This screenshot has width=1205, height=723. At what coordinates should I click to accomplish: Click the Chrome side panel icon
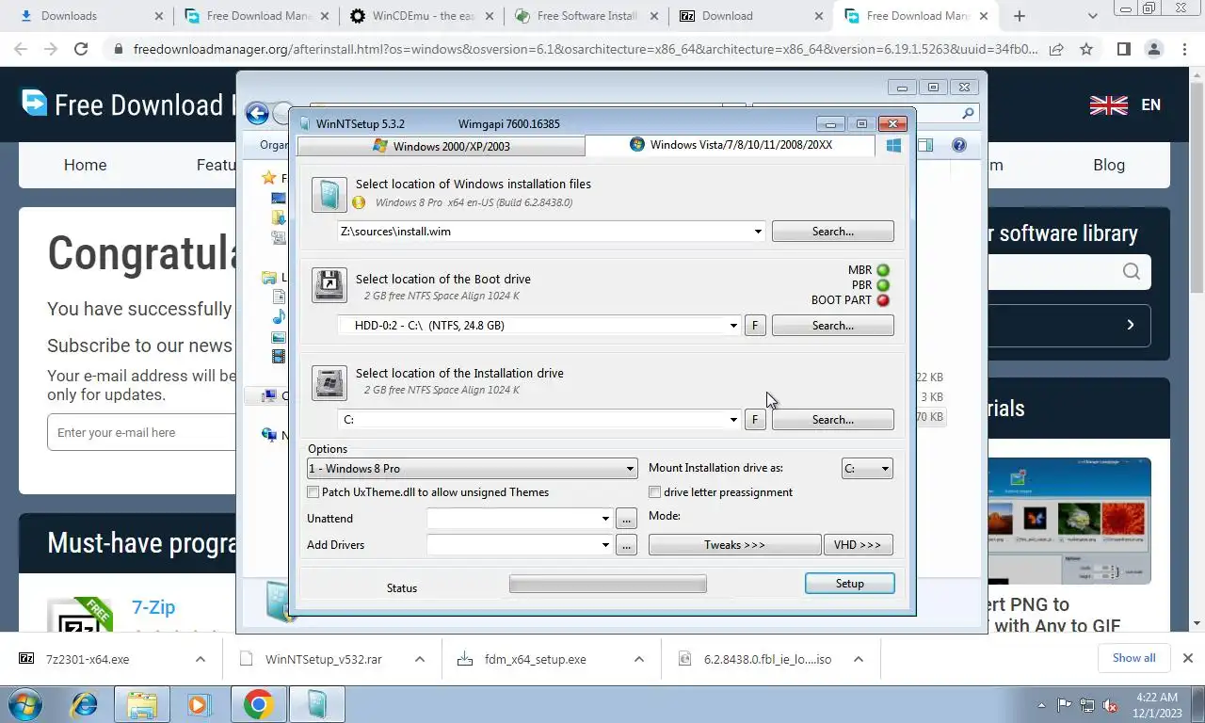click(x=1123, y=49)
